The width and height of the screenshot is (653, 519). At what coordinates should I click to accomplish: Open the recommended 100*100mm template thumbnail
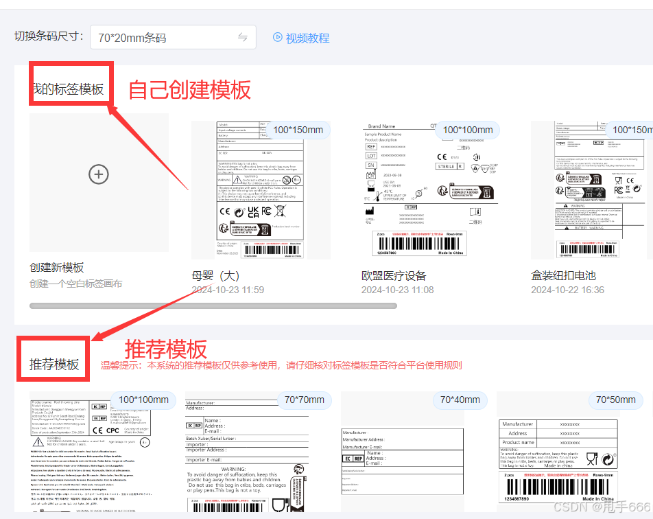click(x=99, y=452)
